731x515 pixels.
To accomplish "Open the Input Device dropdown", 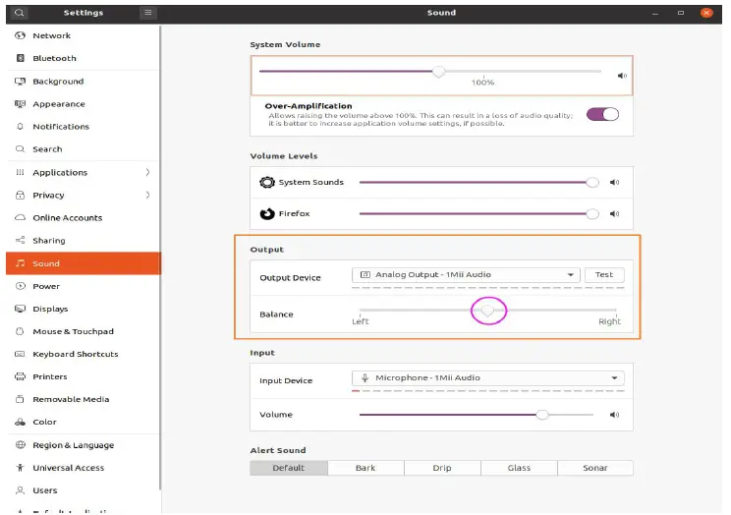I will [488, 378].
